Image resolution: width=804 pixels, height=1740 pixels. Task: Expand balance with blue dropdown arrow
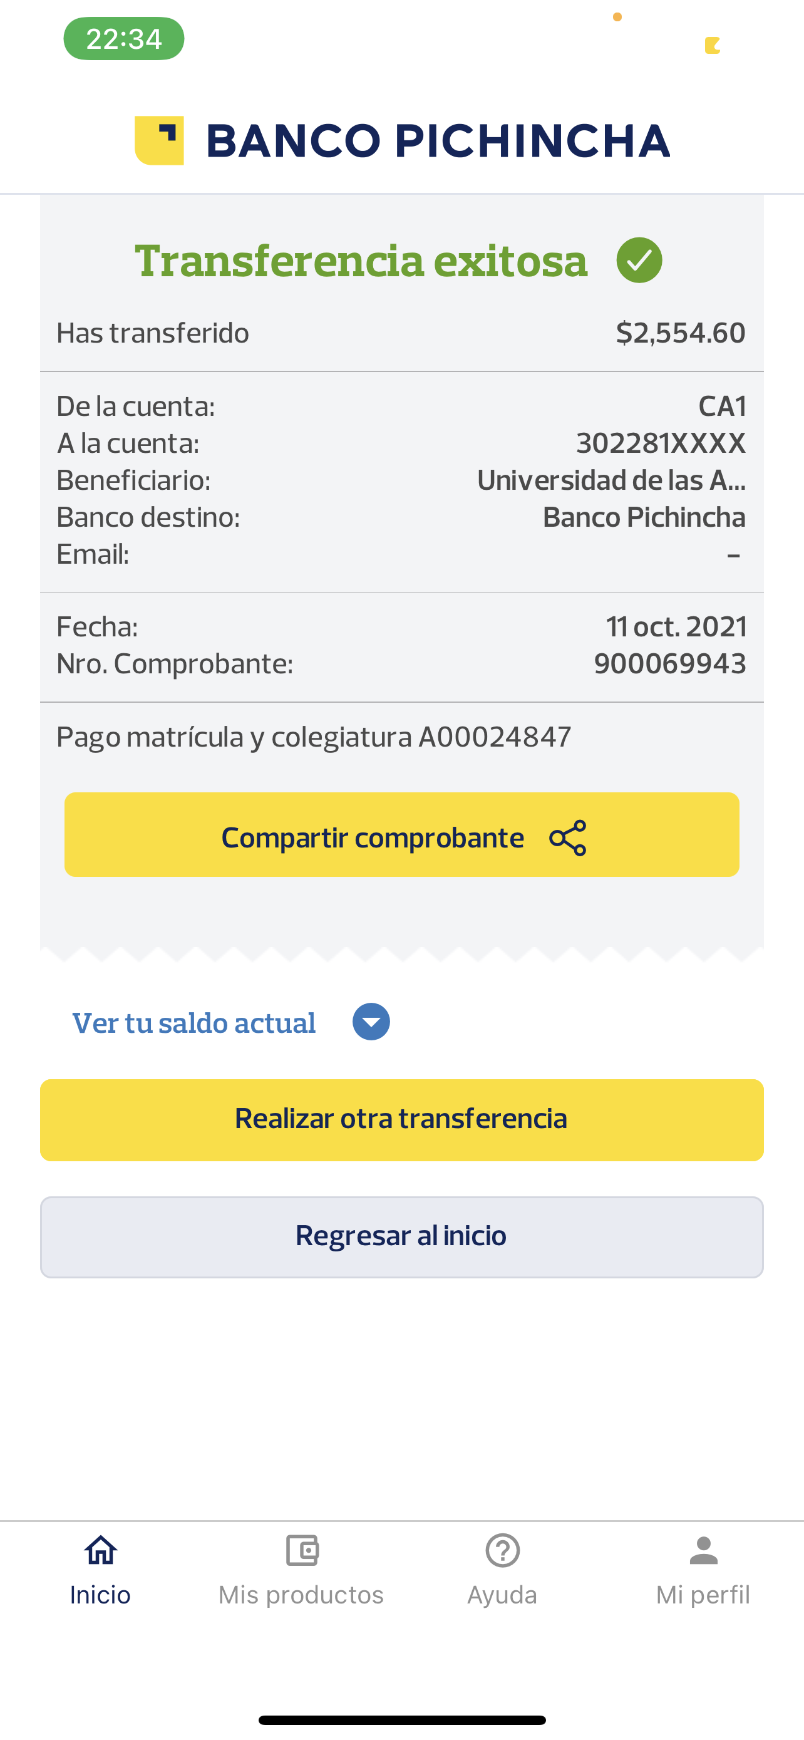pyautogui.click(x=371, y=1022)
